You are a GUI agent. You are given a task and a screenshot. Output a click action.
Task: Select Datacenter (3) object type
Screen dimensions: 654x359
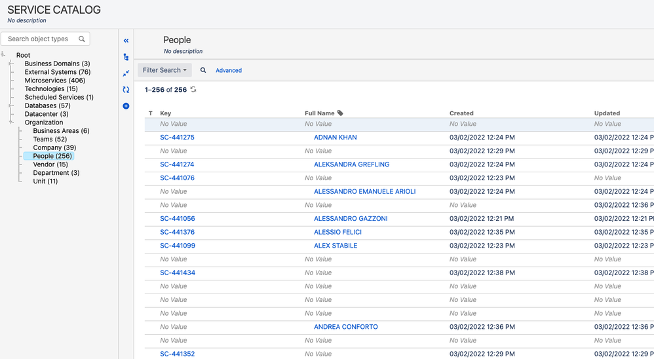click(x=47, y=114)
